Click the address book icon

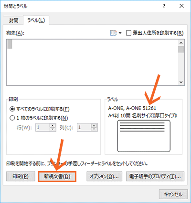click(x=113, y=33)
